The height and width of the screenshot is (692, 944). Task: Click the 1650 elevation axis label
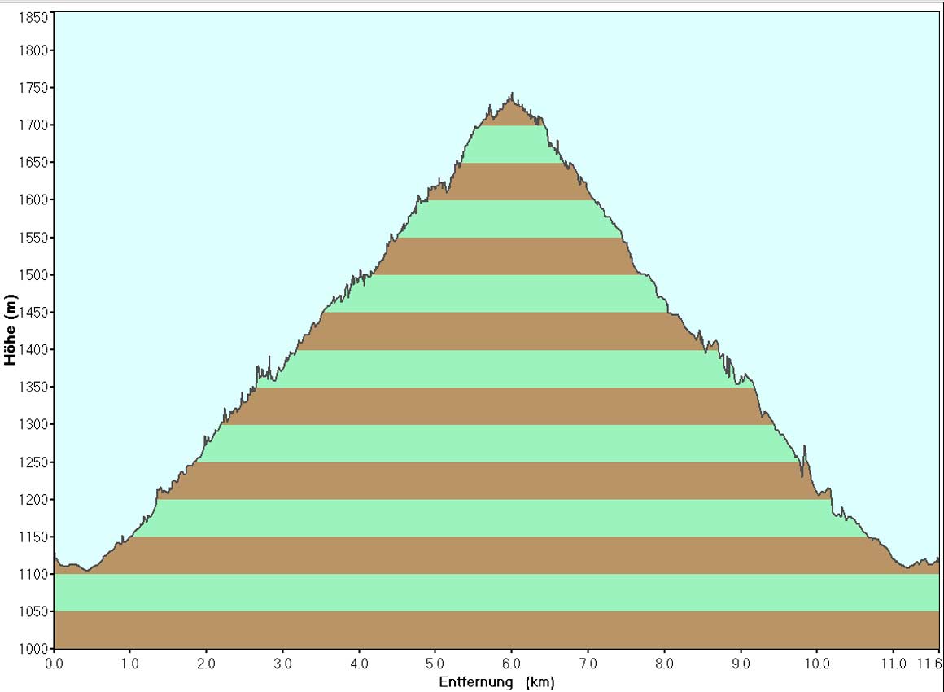[33, 163]
